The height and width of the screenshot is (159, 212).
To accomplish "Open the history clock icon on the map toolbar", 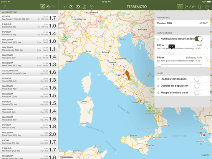I will click(91, 7).
